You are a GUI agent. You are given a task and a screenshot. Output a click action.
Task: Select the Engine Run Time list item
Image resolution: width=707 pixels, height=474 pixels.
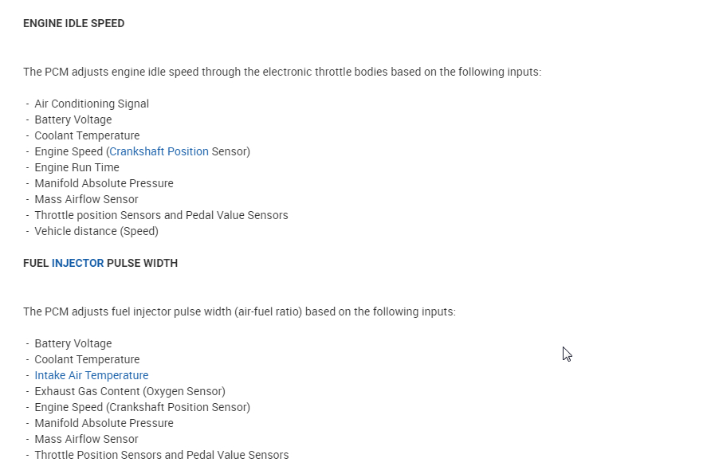77,167
